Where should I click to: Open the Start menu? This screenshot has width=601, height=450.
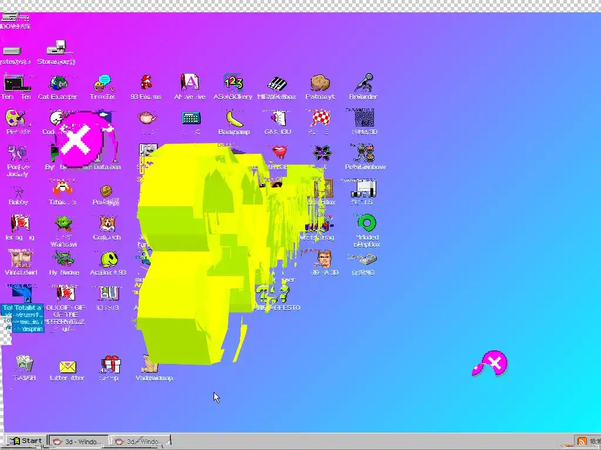coord(26,441)
